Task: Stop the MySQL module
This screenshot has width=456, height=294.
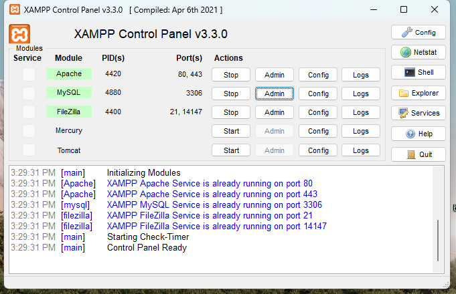Action: pos(231,94)
